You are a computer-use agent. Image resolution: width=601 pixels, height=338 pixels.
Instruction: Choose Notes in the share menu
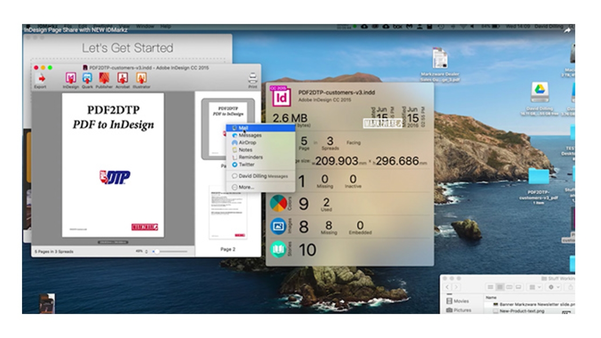pyautogui.click(x=261, y=150)
